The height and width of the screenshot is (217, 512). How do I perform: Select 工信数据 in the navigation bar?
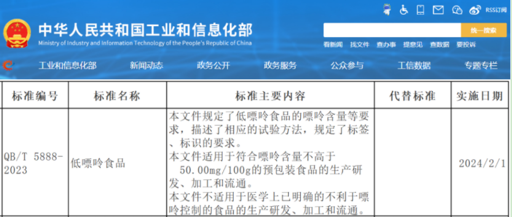[x=414, y=65]
